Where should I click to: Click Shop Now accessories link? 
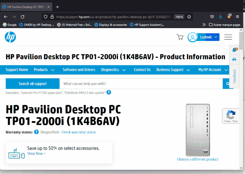tap(36, 154)
